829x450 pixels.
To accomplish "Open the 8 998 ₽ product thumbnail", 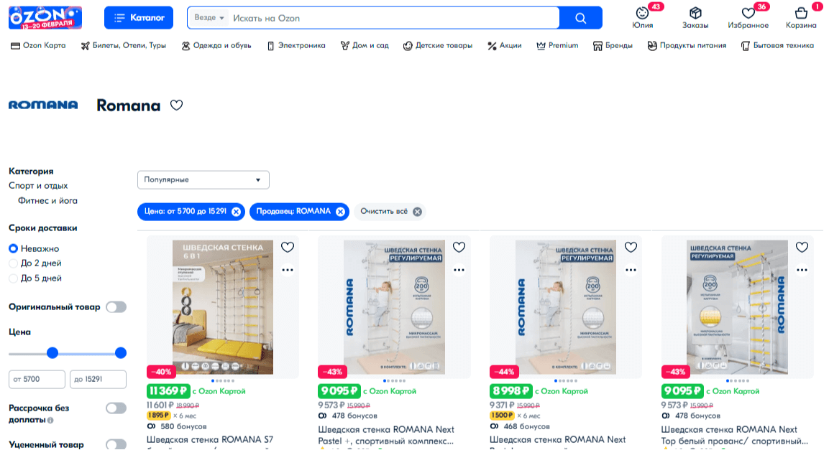I will [566, 307].
